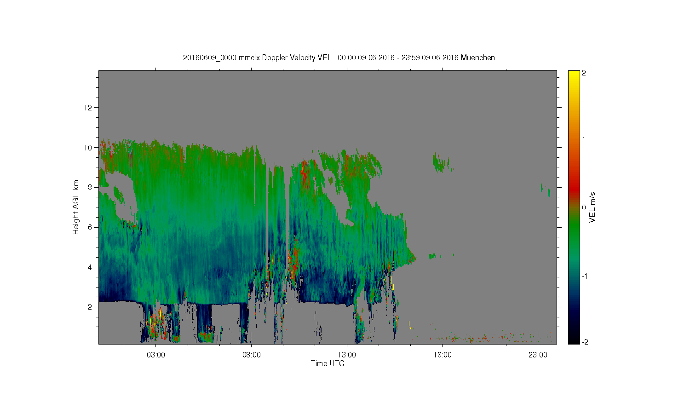Click the height tick label 12
This screenshot has width=690, height=414.
[88, 108]
